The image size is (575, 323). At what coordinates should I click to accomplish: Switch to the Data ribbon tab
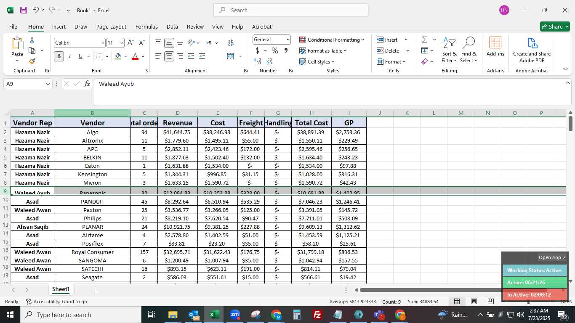tap(172, 26)
